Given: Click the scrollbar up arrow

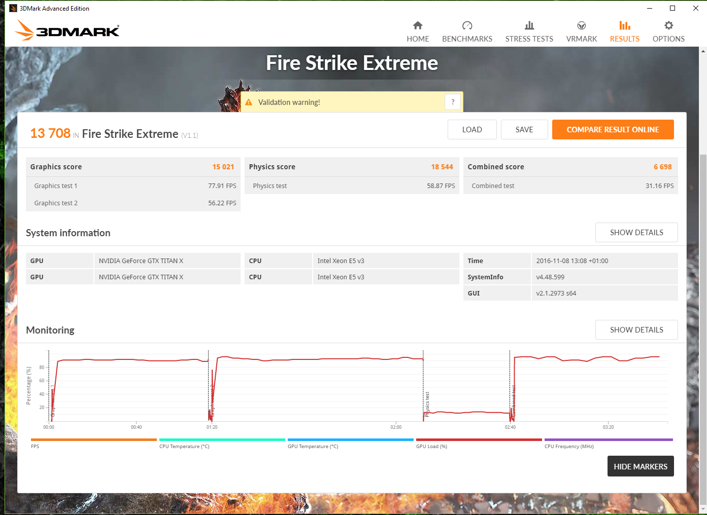Looking at the screenshot, I should click(703, 51).
